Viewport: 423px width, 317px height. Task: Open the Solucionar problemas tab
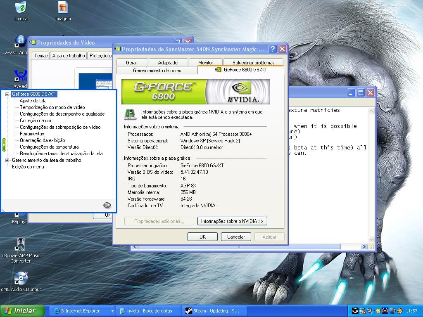pos(253,63)
